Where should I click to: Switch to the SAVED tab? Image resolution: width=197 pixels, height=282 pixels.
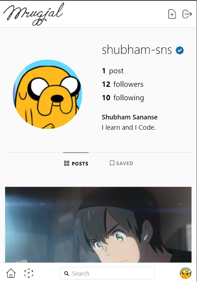click(x=122, y=163)
